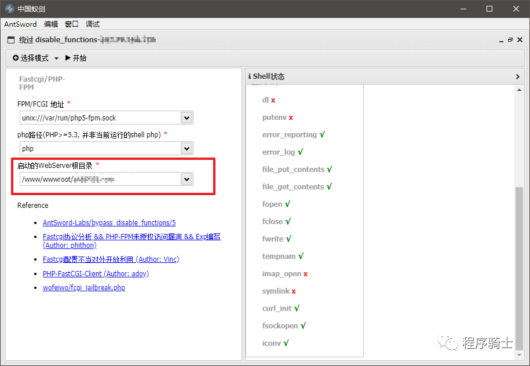Open the AntSword menu
The height and width of the screenshot is (366, 530).
(x=20, y=24)
